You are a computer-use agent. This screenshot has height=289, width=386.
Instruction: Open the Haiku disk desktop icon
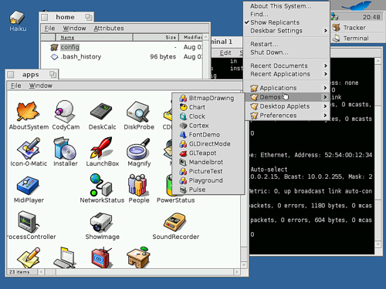pos(17,18)
